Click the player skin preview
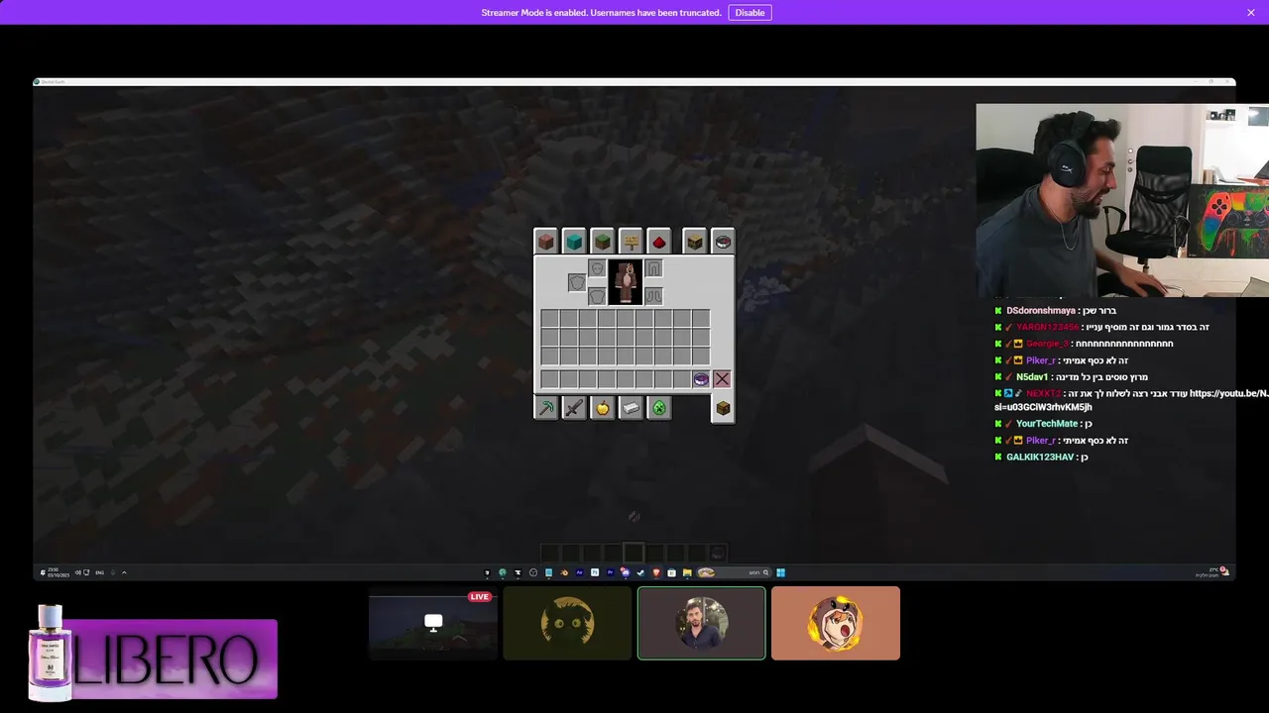 point(625,282)
